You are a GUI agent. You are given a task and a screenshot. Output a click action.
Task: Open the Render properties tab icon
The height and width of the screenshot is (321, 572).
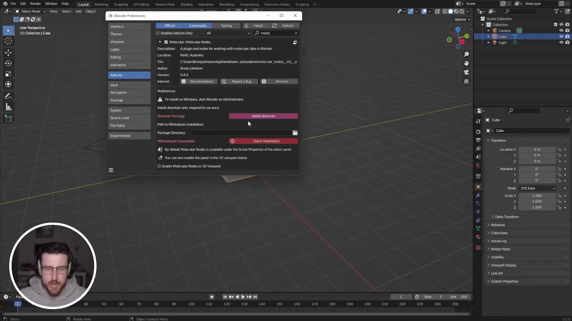point(478,132)
